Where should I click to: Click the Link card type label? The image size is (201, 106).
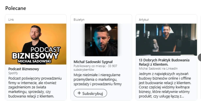(x=11, y=20)
